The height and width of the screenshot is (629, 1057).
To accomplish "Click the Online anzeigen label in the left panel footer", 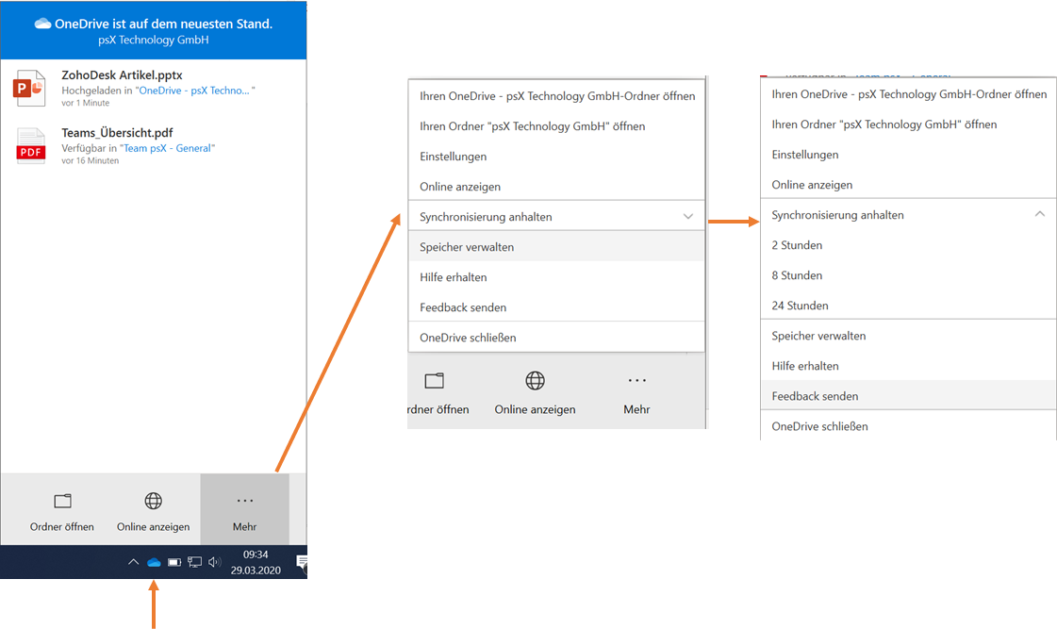I will point(153,526).
